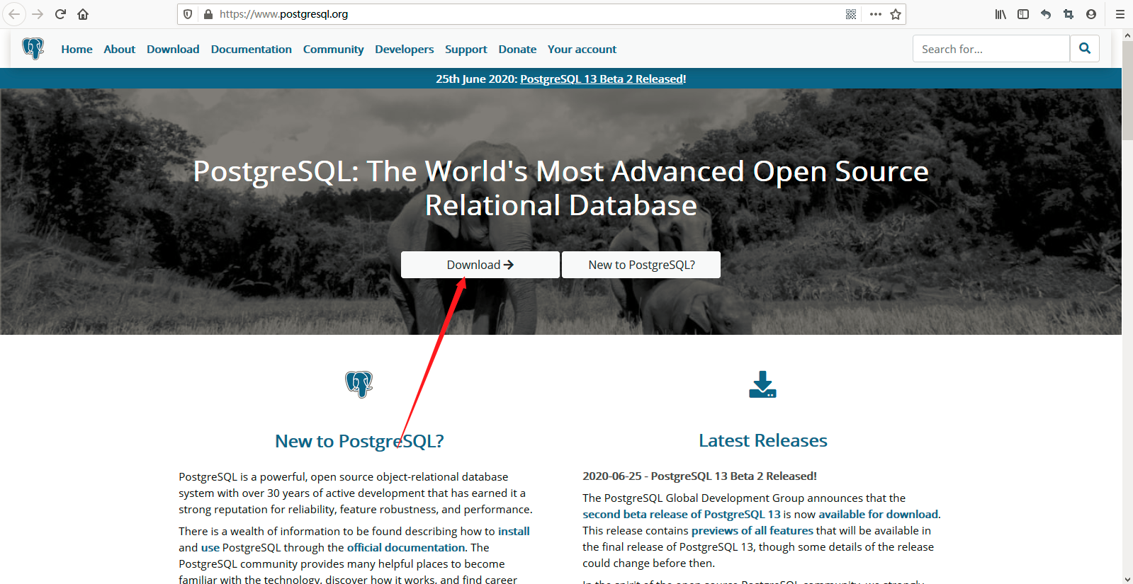Open 'available for download' link
The image size is (1133, 584).
[879, 515]
